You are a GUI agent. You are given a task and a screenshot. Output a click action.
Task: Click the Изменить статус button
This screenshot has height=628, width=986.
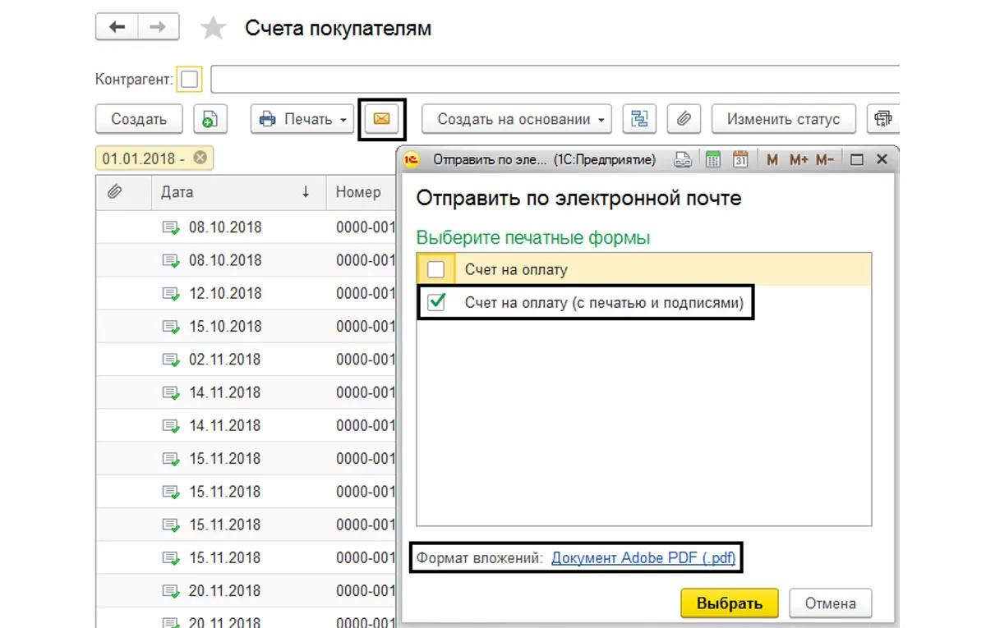(x=783, y=119)
